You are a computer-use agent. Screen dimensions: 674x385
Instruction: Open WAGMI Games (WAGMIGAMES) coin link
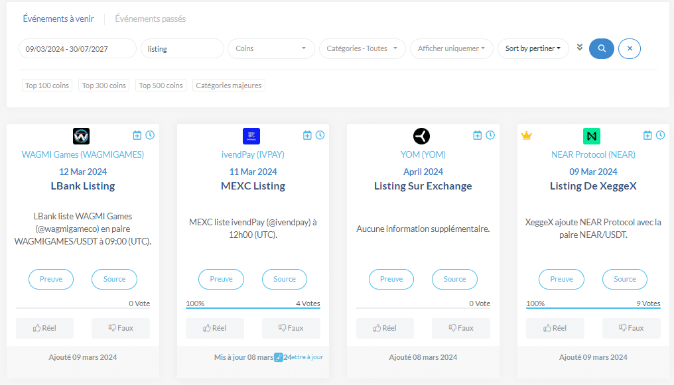point(83,154)
